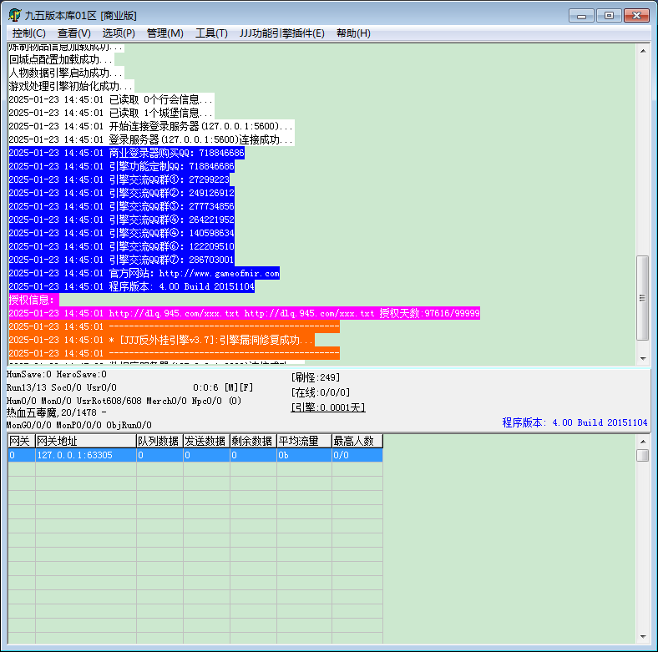Maximize the 九五版本库01区 window
The width and height of the screenshot is (658, 652).
[609, 16]
